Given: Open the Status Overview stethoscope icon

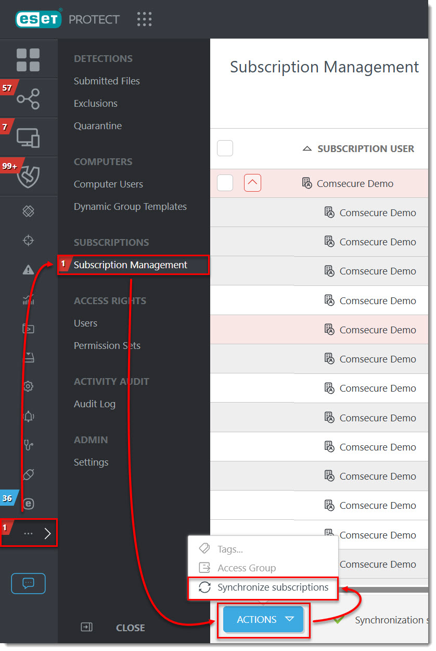Looking at the screenshot, I should [28, 445].
